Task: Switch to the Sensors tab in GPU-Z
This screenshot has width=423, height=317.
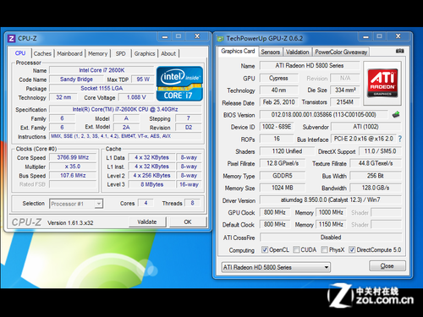Action: [270, 52]
